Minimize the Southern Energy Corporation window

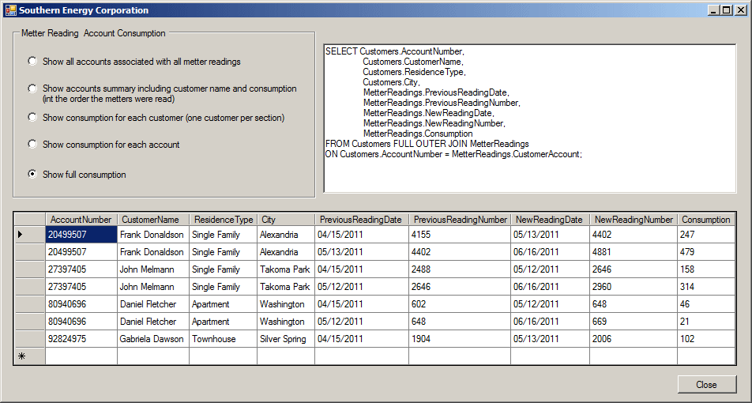(715, 10)
